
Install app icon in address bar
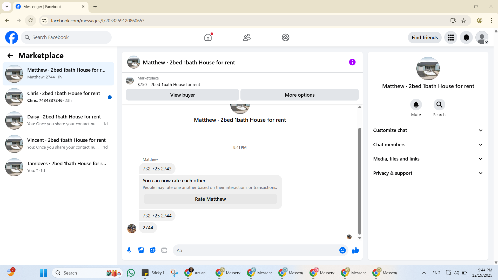453,21
